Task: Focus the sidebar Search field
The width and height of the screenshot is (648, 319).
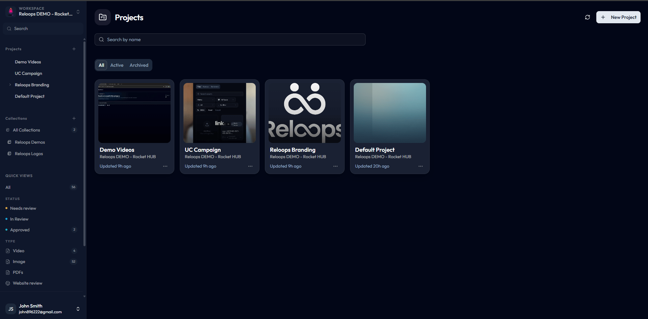Action: coord(43,29)
